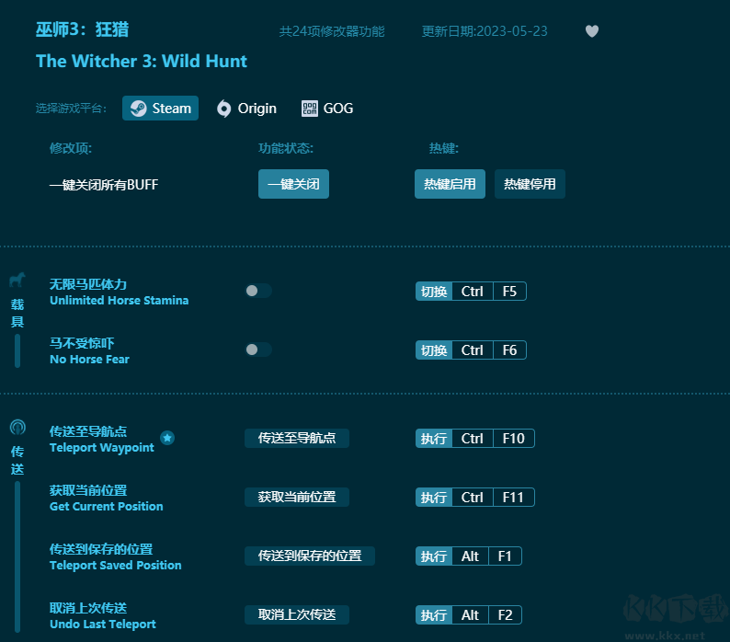
Task: Click the horse vehicle category icon
Action: (17, 280)
